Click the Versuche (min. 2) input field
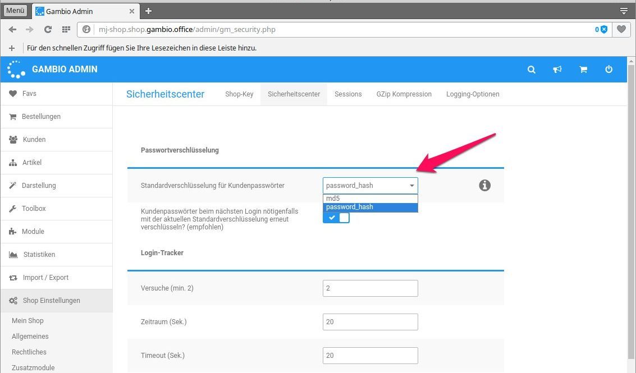The height and width of the screenshot is (373, 636). [370, 288]
